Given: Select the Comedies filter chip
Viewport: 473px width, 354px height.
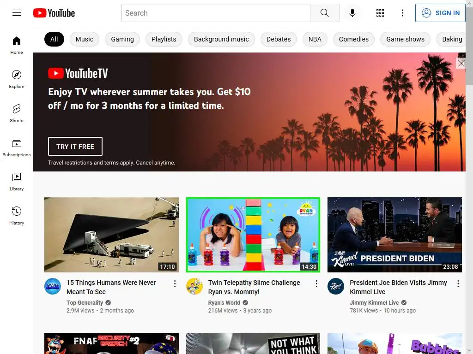Looking at the screenshot, I should point(353,39).
